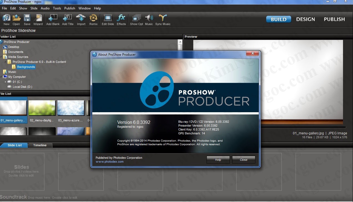
Task: Click the Music toolbar icon
Action: pyautogui.click(x=149, y=20)
